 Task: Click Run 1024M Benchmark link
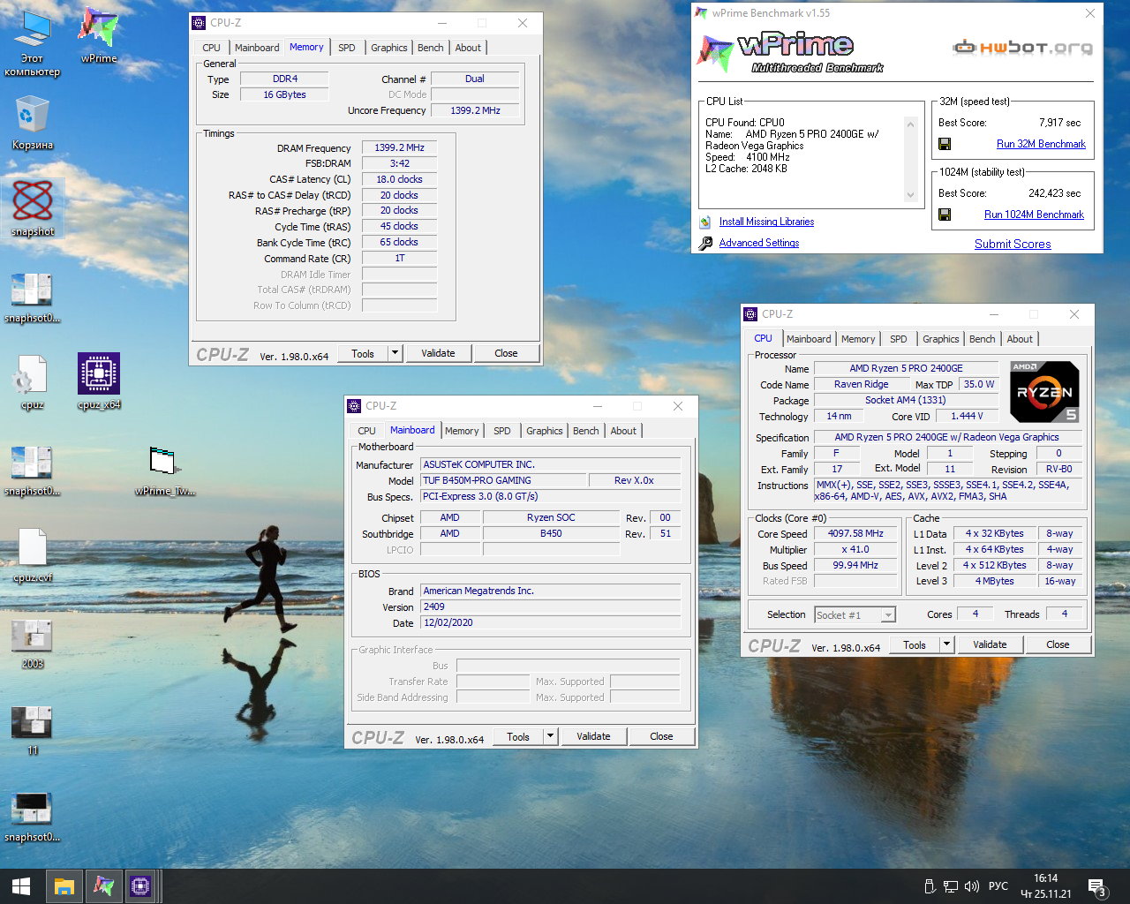pos(1034,215)
